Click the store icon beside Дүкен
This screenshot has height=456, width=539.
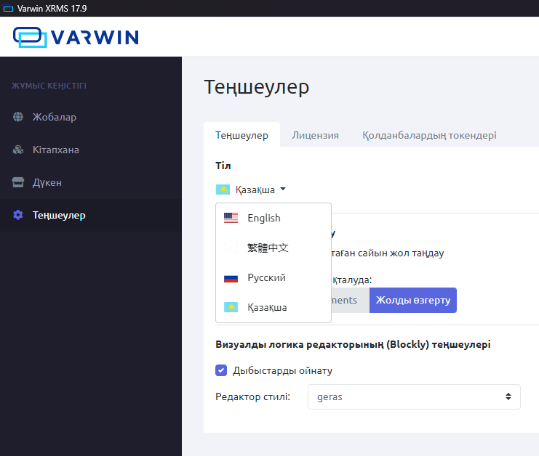(18, 182)
